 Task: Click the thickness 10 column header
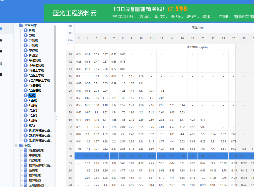click(x=141, y=38)
